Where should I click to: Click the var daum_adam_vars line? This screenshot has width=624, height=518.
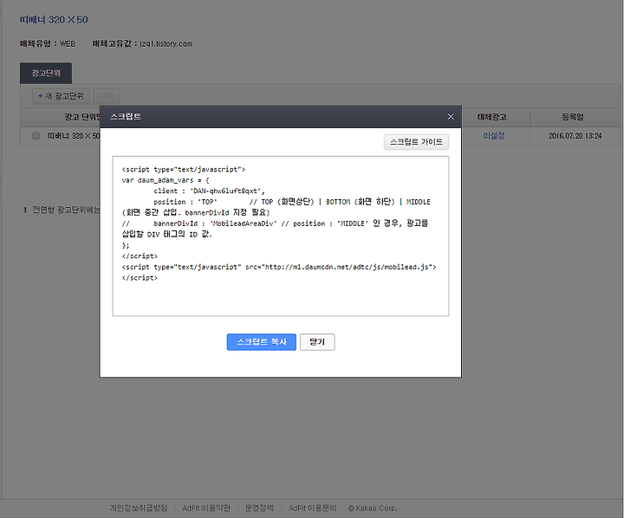click(x=166, y=180)
